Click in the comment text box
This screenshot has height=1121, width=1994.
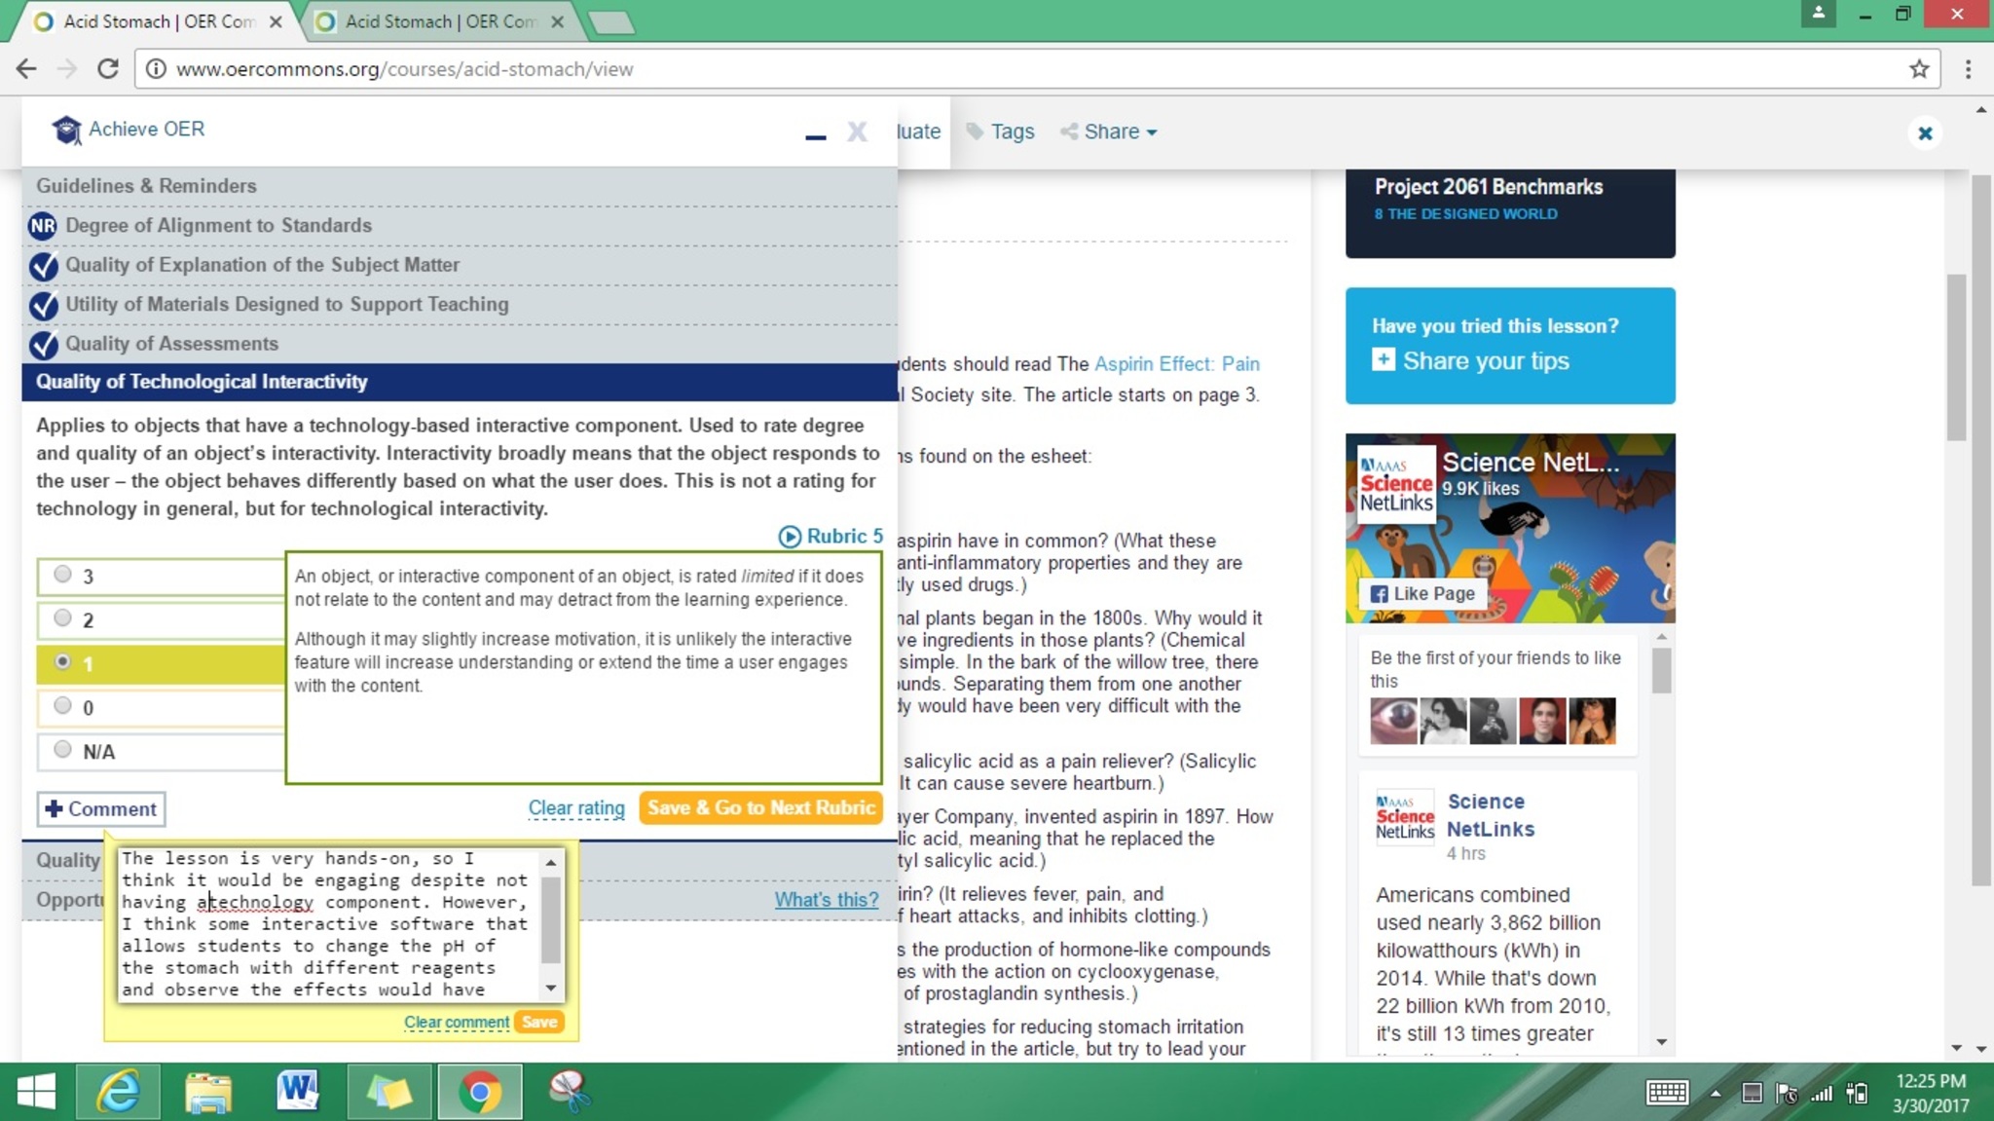pos(326,923)
